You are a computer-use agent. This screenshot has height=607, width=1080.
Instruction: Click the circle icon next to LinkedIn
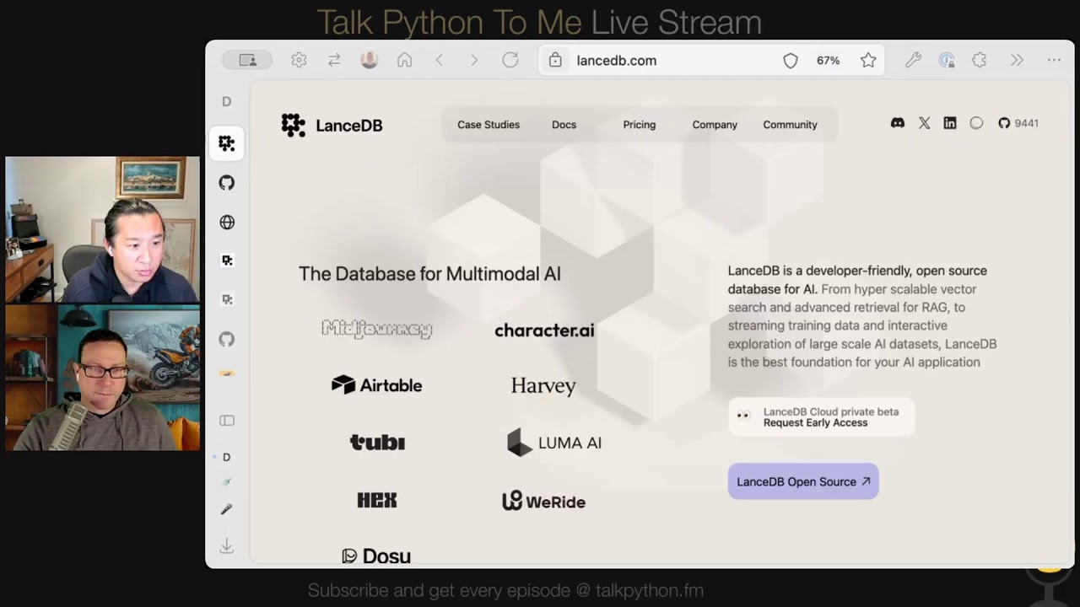[x=976, y=123]
